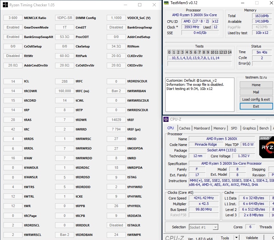Screen dimensions: 274x240
Task: Switch to the Bench tab in CPU-Z
Action: coord(264,128)
